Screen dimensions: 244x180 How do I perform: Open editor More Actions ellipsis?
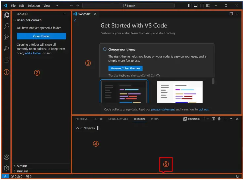[x=237, y=14]
